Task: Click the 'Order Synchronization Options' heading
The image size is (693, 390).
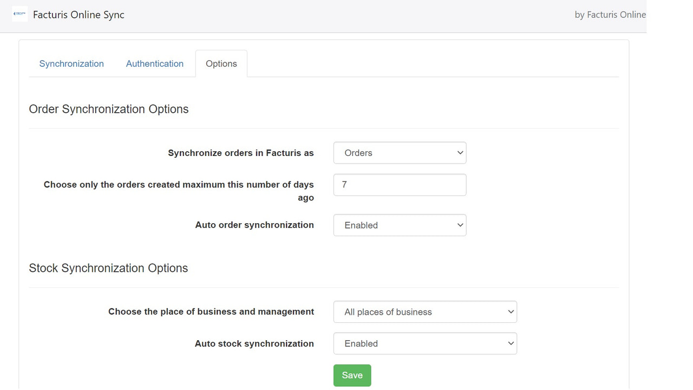Action: point(108,109)
